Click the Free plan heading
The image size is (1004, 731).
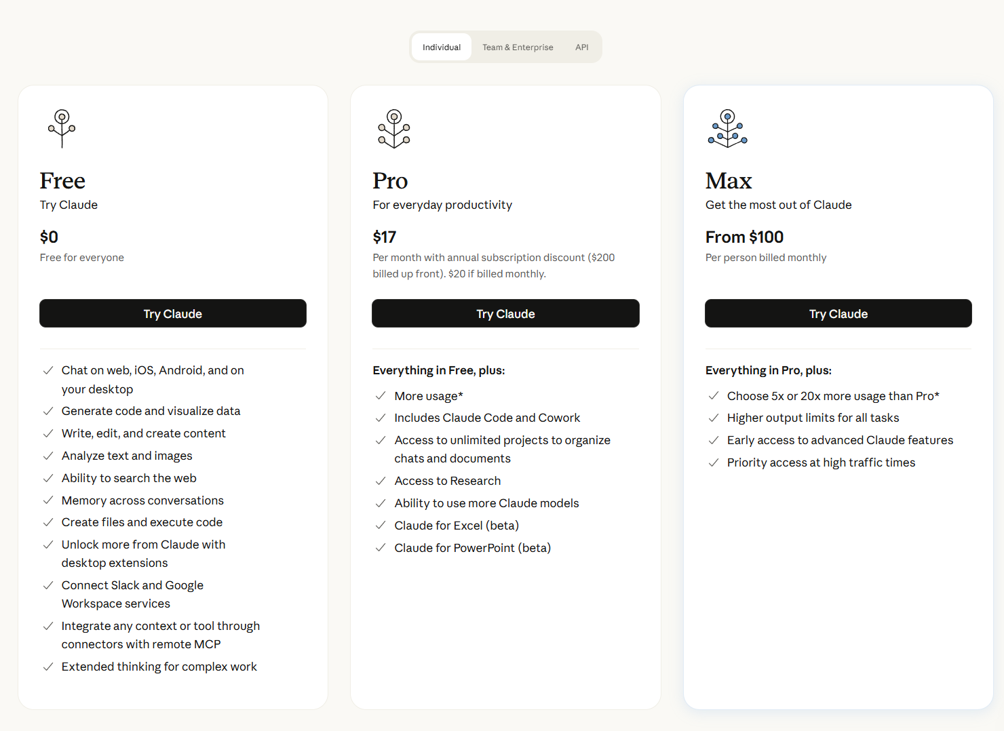(62, 181)
